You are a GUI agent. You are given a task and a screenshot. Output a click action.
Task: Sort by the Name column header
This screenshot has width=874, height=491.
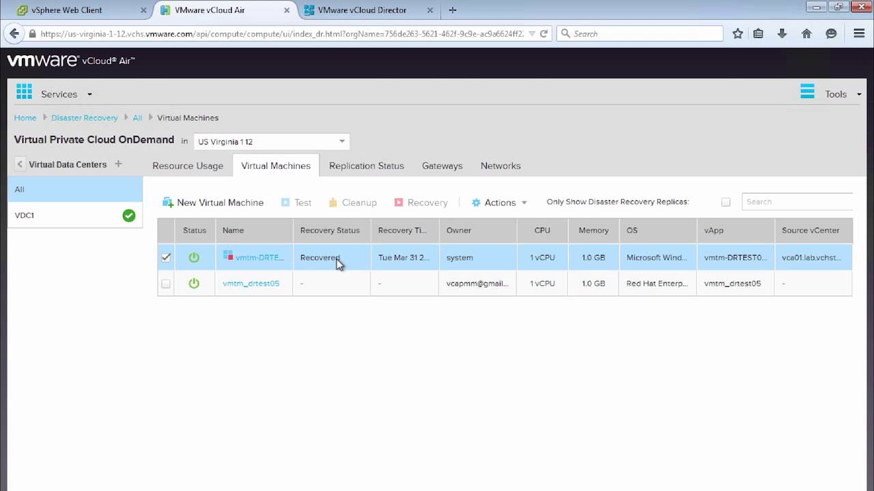254,230
